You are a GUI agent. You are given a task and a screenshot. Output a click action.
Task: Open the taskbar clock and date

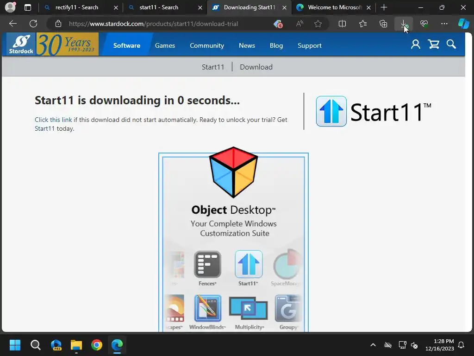tap(440, 345)
